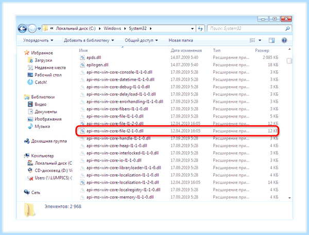Select api-ms-win-core-heap-l1-1-0.dll

tap(117, 146)
